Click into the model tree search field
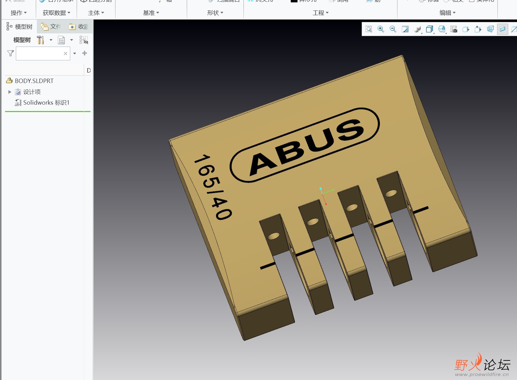 [43, 53]
